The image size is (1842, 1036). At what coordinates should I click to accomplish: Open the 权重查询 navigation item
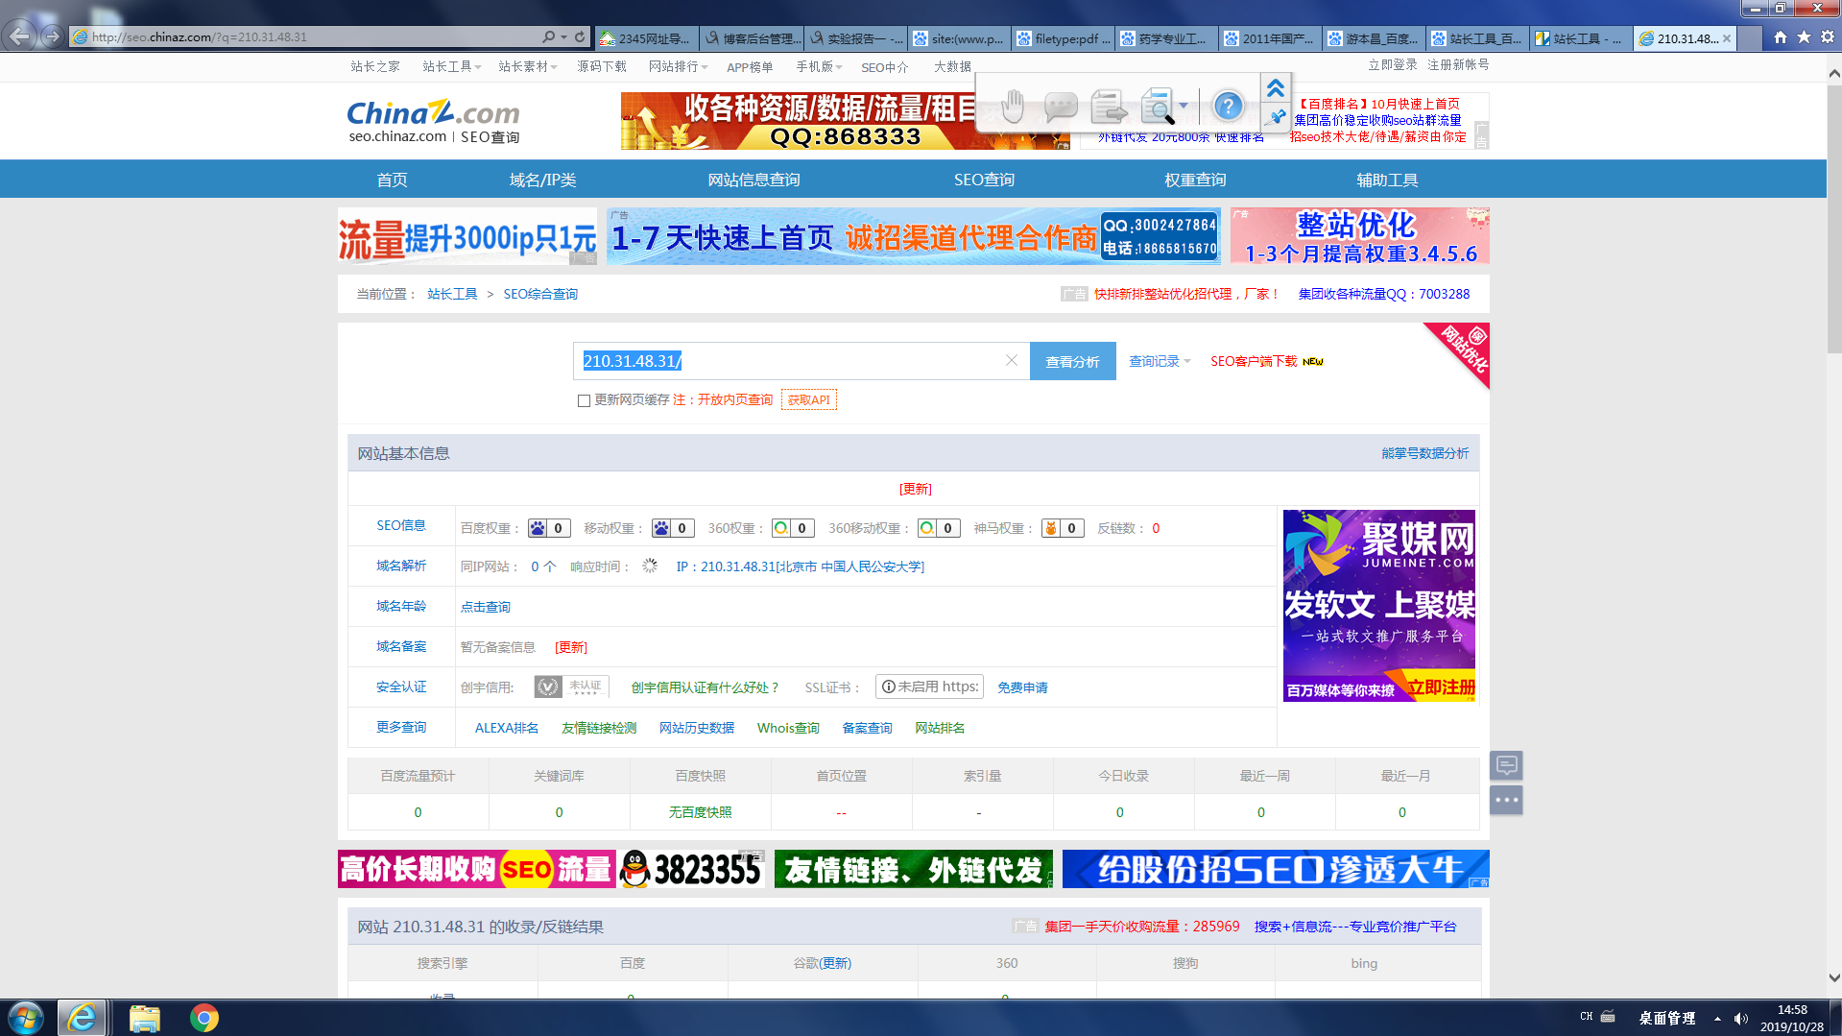1195,180
